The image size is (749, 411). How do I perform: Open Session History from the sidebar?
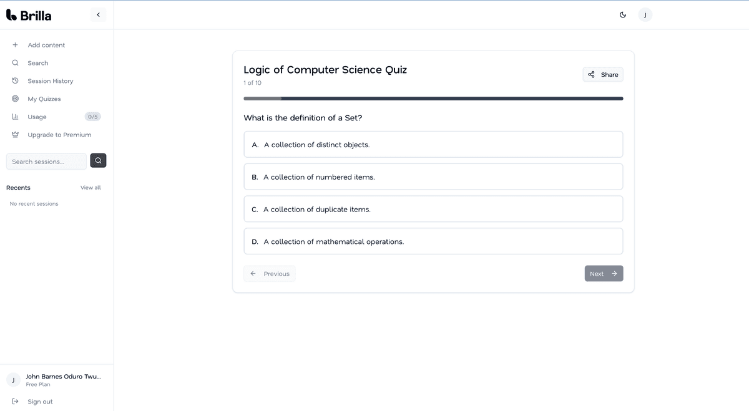pos(50,81)
